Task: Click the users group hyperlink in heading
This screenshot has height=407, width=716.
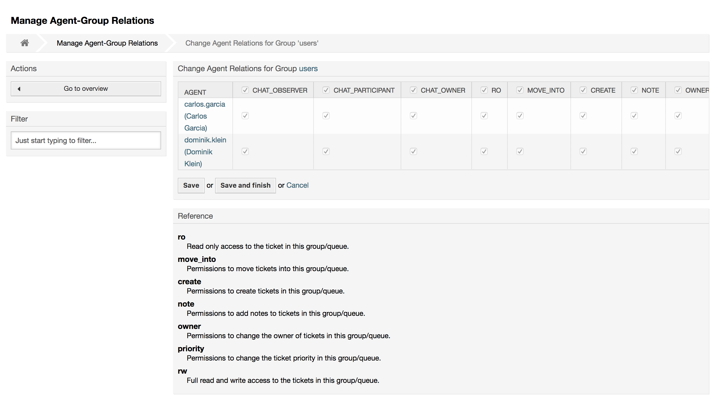Action: pos(308,69)
